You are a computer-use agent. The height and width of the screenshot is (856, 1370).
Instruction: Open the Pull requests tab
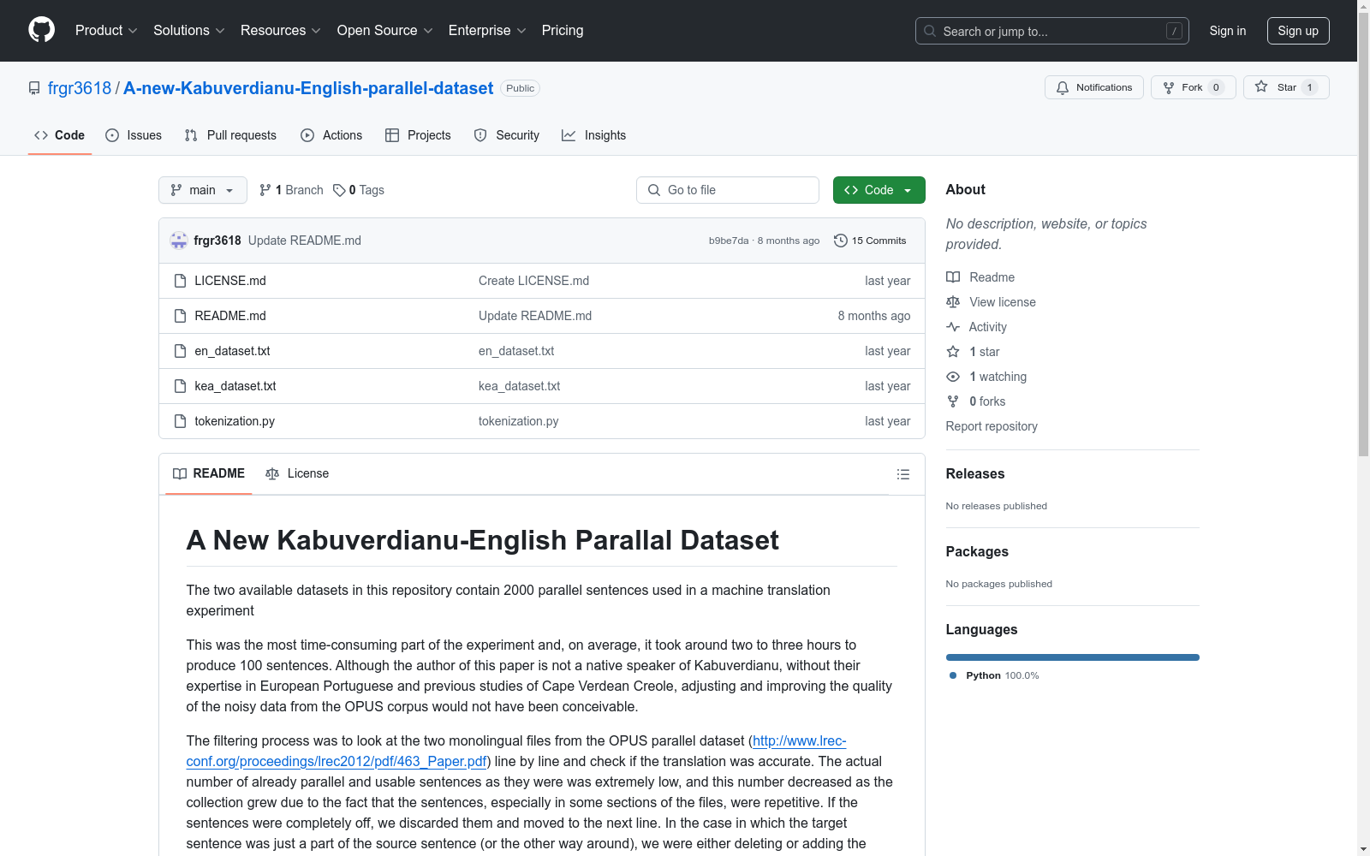[x=230, y=135]
